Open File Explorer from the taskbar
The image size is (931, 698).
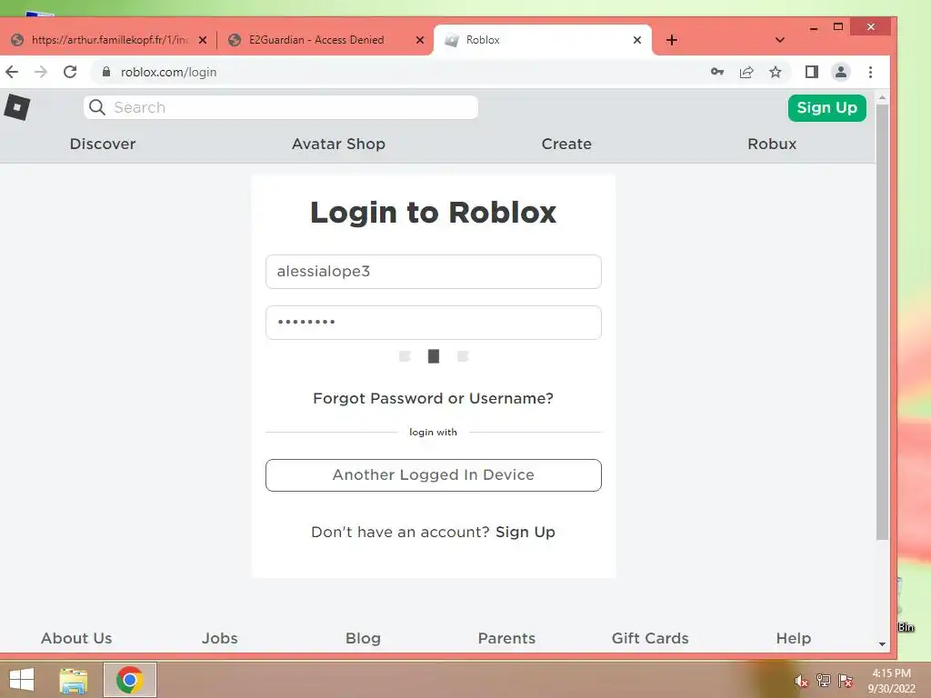coord(74,680)
